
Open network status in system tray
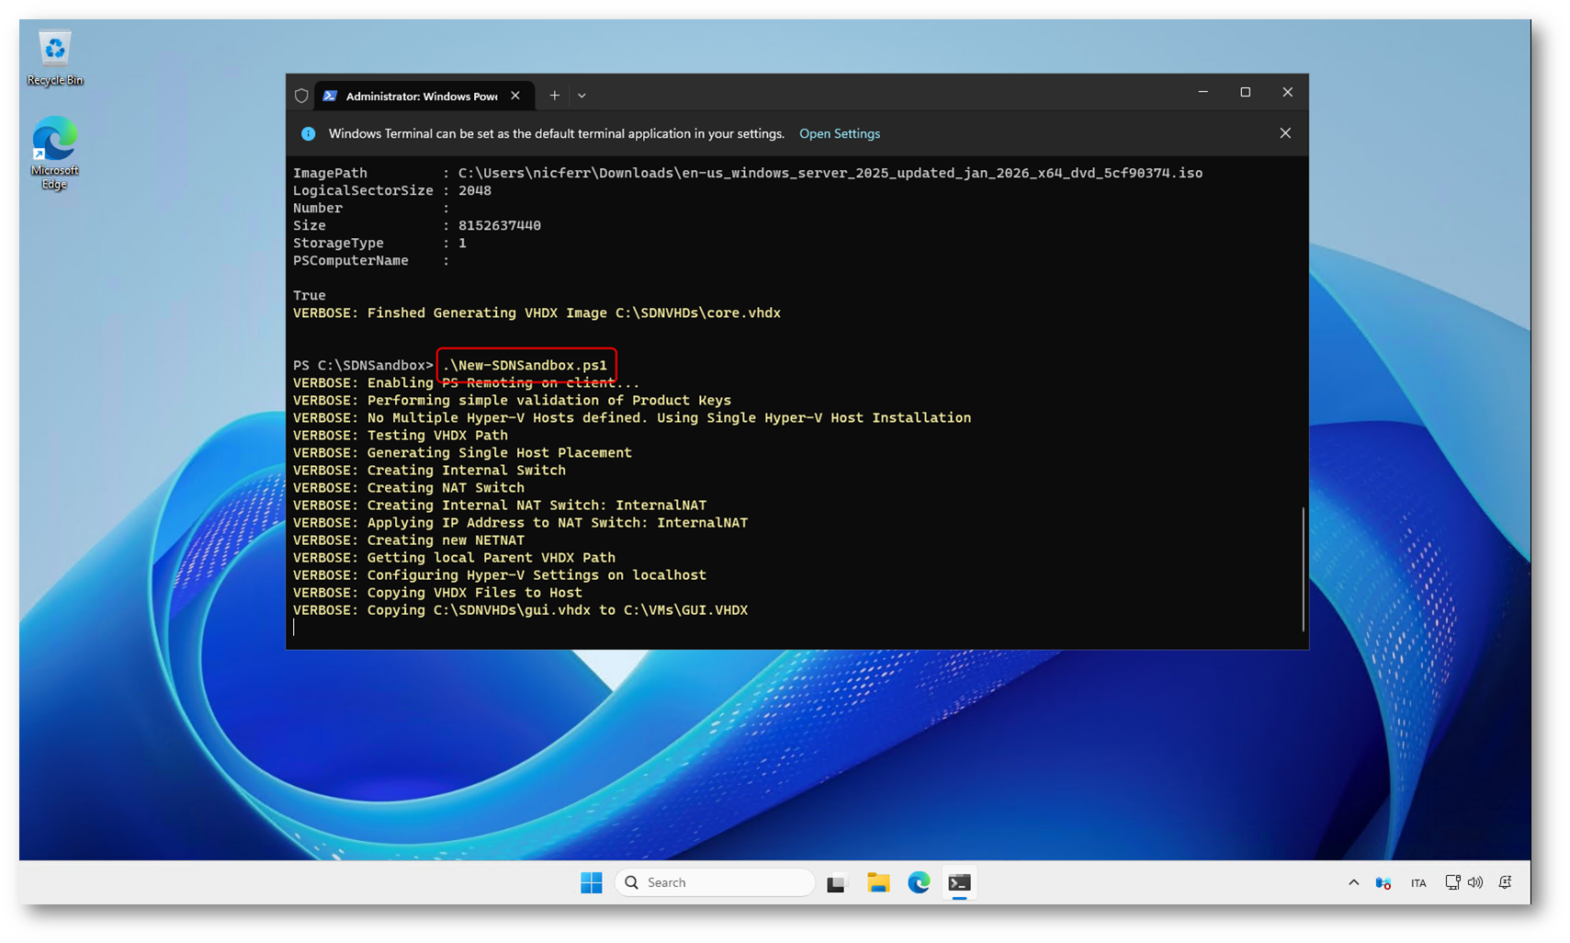pos(1451,882)
